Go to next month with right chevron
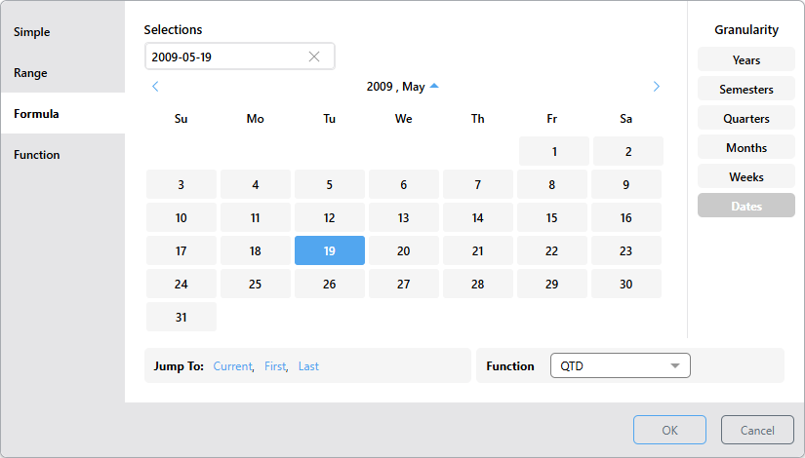The width and height of the screenshot is (805, 458). pyautogui.click(x=656, y=87)
